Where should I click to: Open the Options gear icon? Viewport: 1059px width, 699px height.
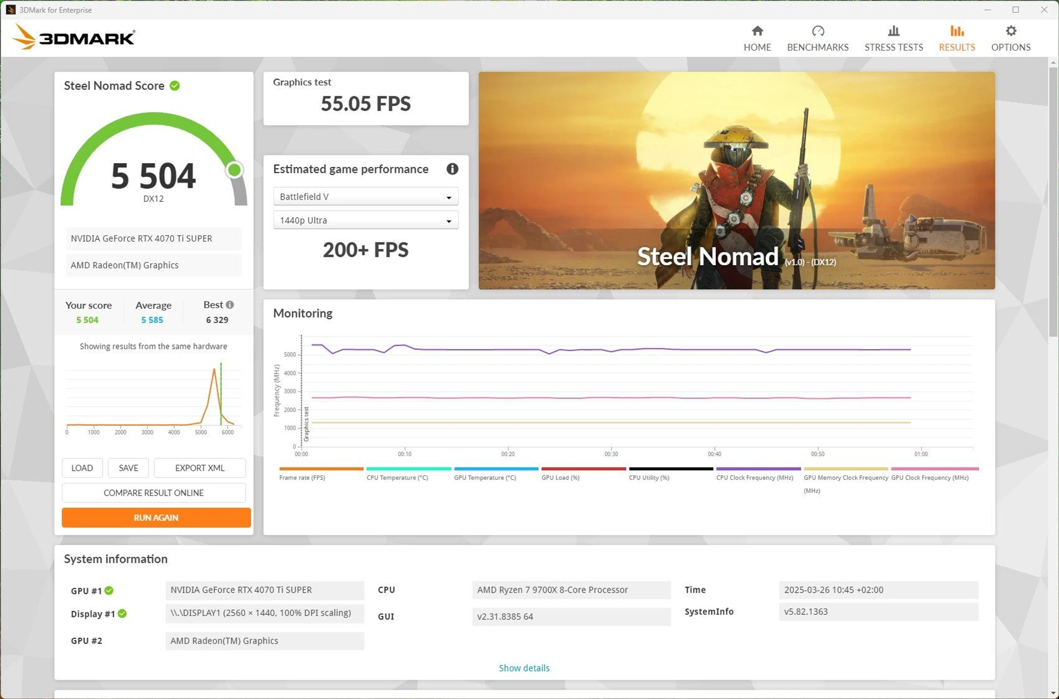tap(1010, 31)
